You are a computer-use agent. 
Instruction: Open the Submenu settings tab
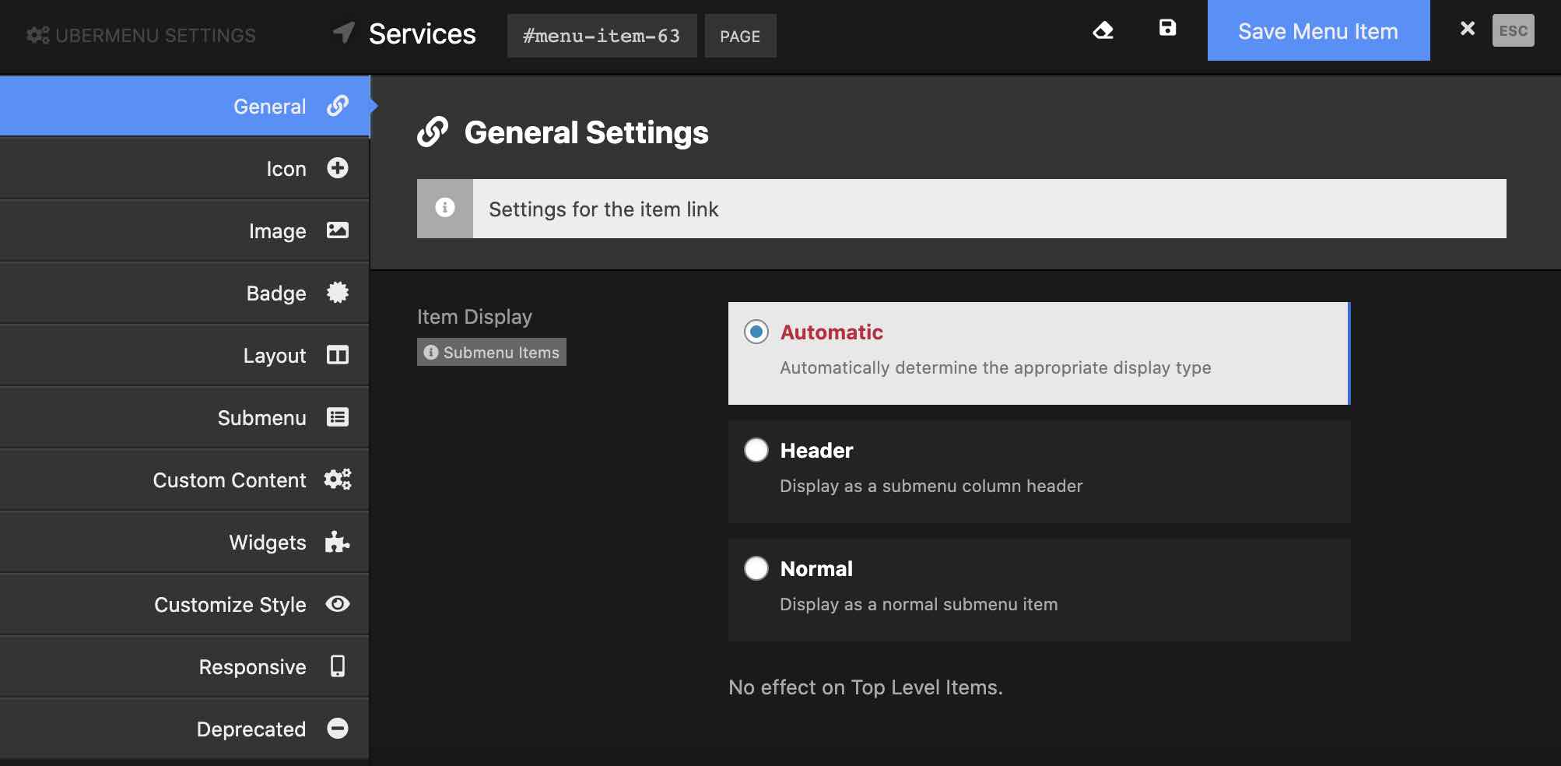pyautogui.click(x=261, y=418)
